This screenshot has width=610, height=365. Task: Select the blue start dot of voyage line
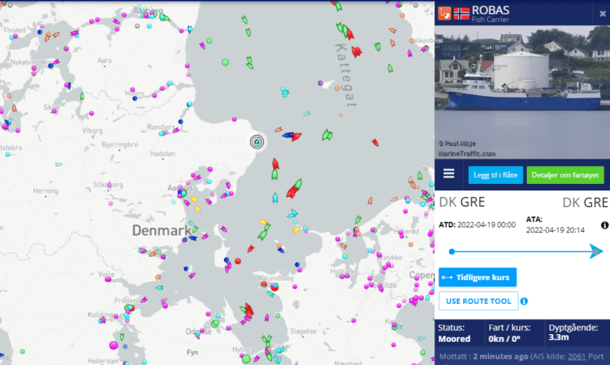(452, 252)
